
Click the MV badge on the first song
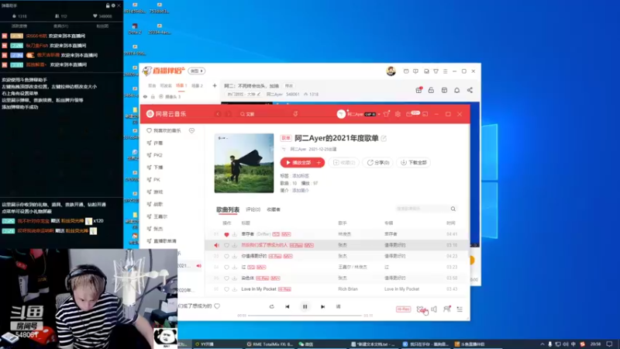click(x=286, y=234)
